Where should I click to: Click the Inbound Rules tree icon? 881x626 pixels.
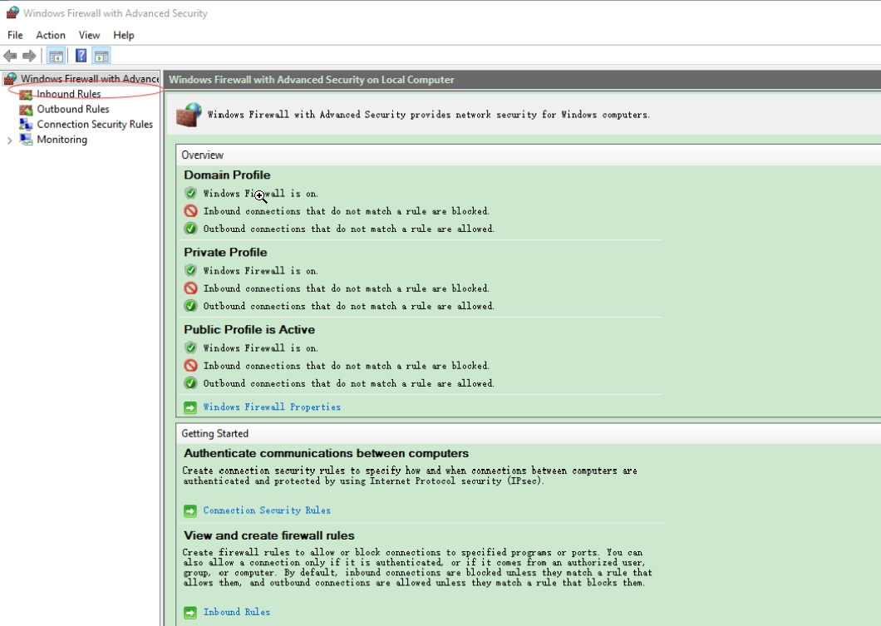(26, 95)
